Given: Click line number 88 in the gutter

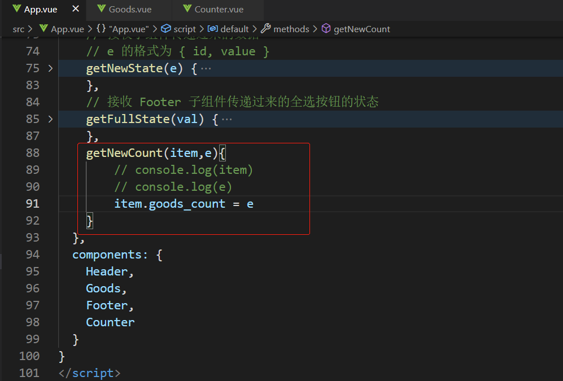Looking at the screenshot, I should click(x=33, y=153).
